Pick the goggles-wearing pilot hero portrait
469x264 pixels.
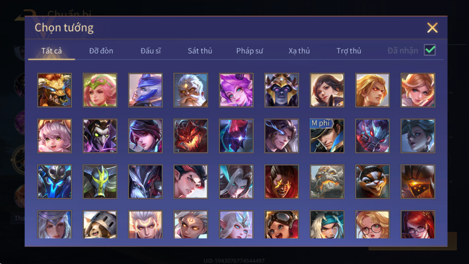pyautogui.click(x=281, y=224)
